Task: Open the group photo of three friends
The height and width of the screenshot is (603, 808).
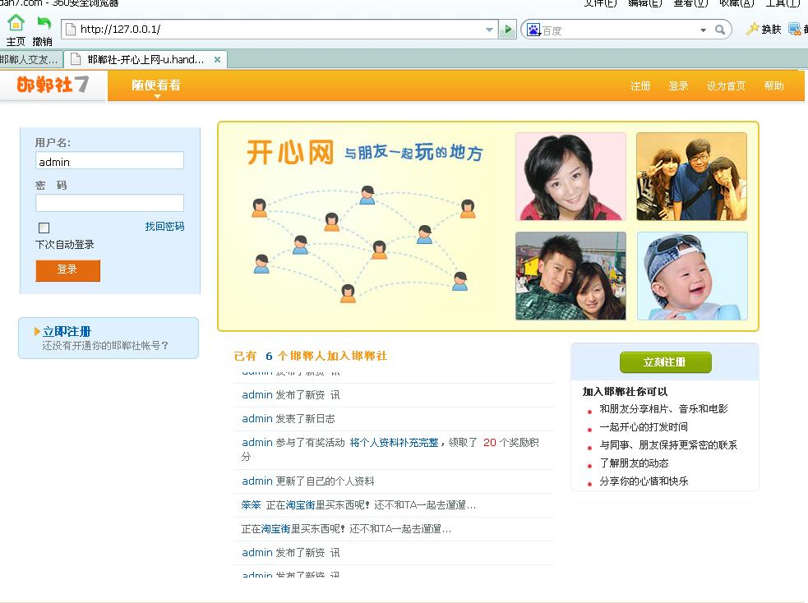Action: coord(691,176)
